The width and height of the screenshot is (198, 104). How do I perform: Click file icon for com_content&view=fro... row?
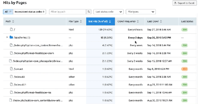tap(11, 45)
